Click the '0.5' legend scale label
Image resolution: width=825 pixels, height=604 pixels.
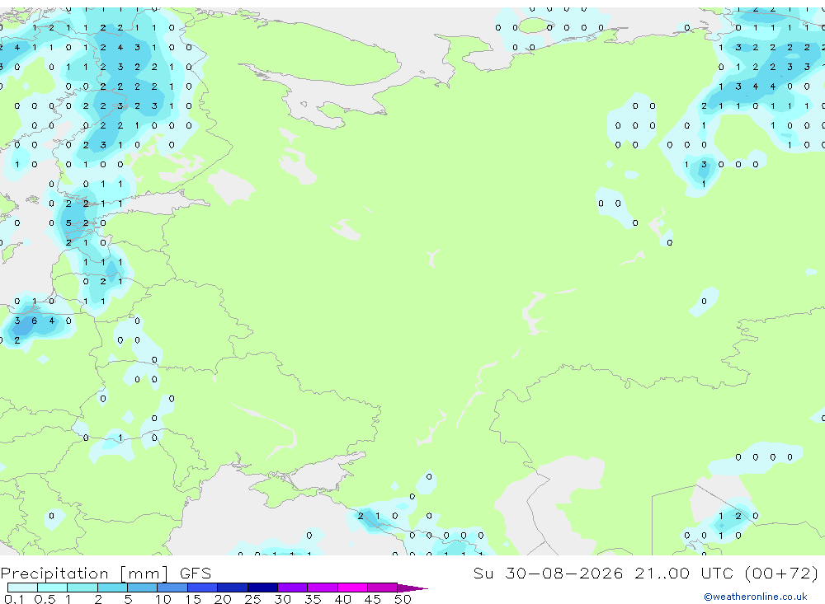click(45, 599)
